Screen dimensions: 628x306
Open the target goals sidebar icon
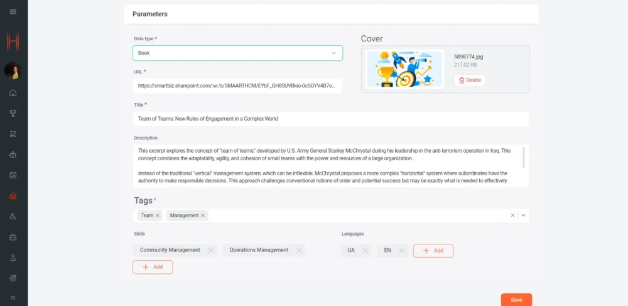(x=13, y=278)
